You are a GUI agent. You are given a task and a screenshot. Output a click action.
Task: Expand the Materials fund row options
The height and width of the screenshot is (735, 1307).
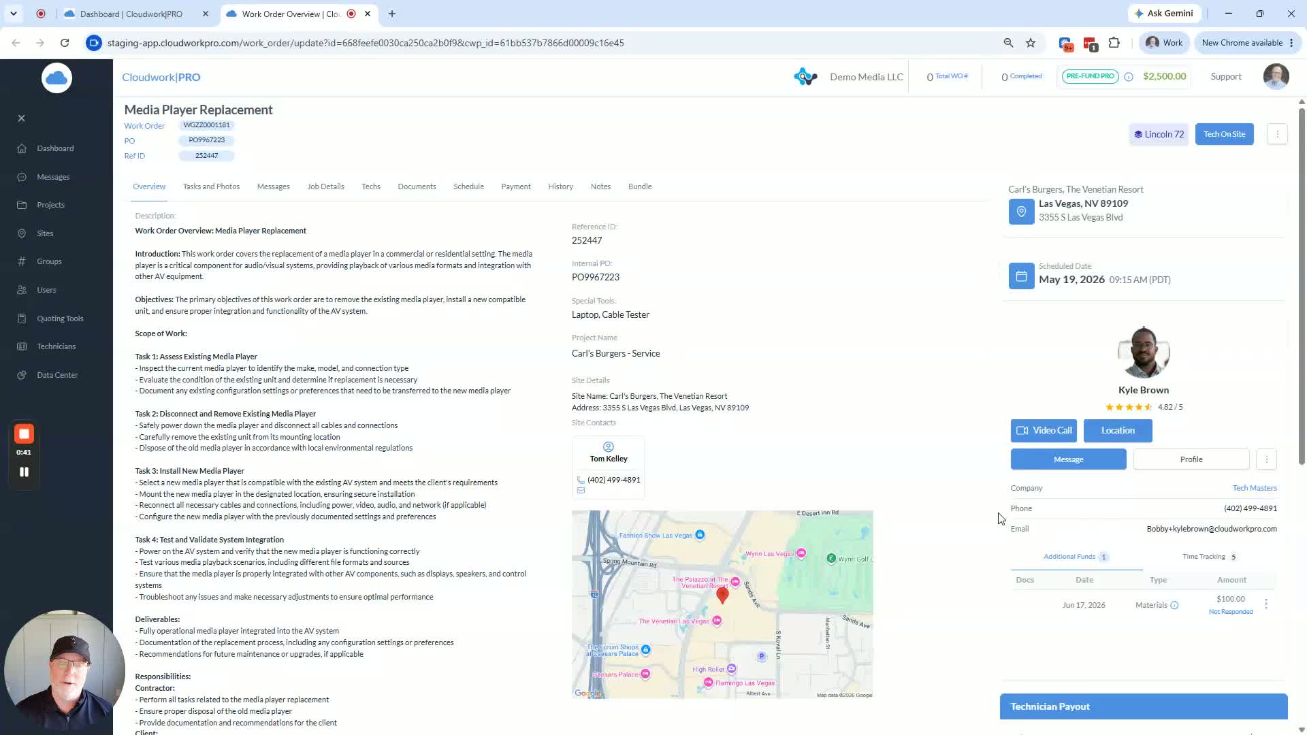(x=1266, y=604)
